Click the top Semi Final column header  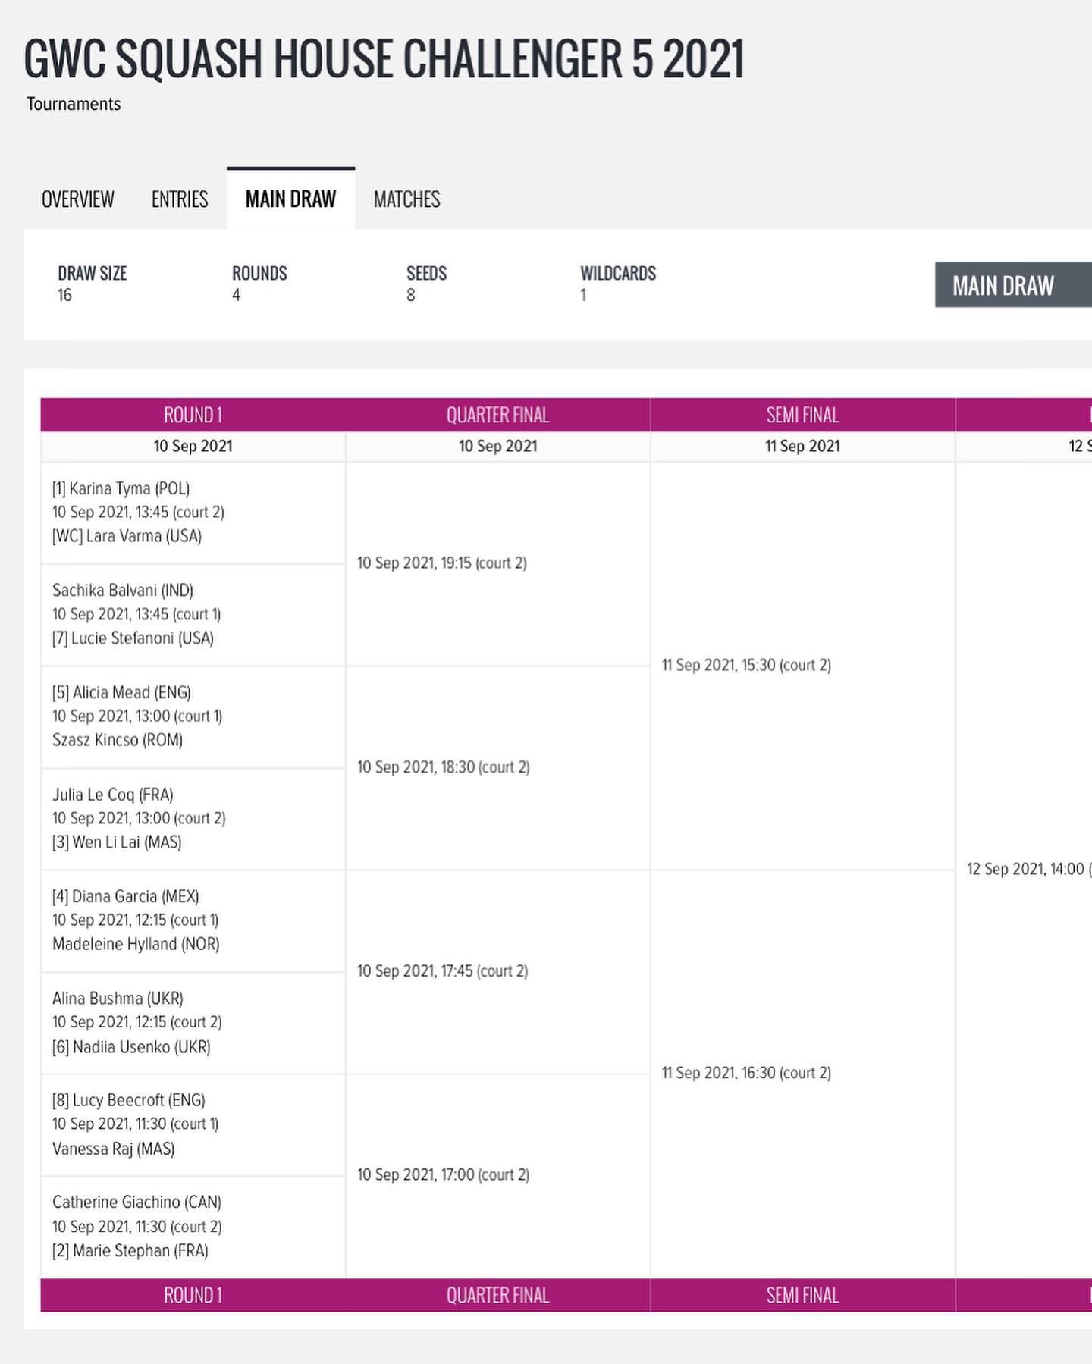pos(802,415)
